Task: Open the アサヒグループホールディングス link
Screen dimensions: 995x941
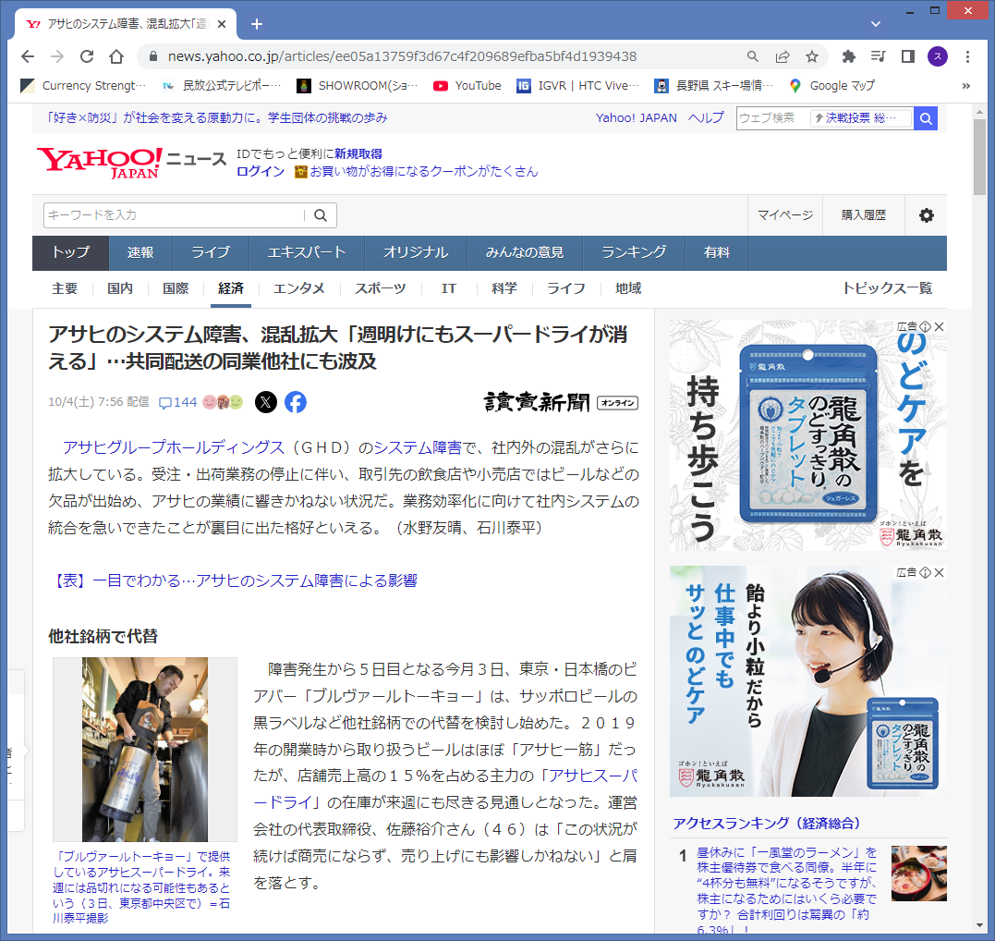Action: click(x=174, y=447)
